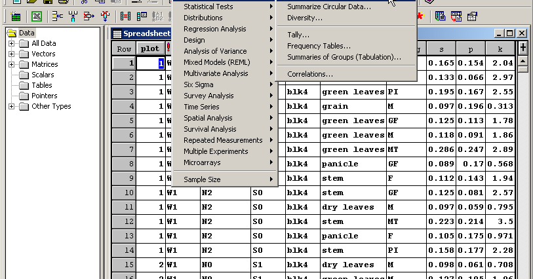Select the Pointers tree item
Viewport: 533px width, 279px height.
pos(44,96)
